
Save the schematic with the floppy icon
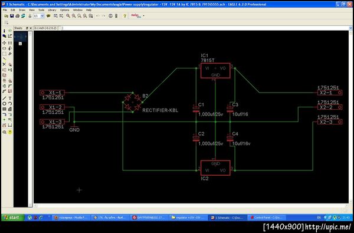(12, 16)
